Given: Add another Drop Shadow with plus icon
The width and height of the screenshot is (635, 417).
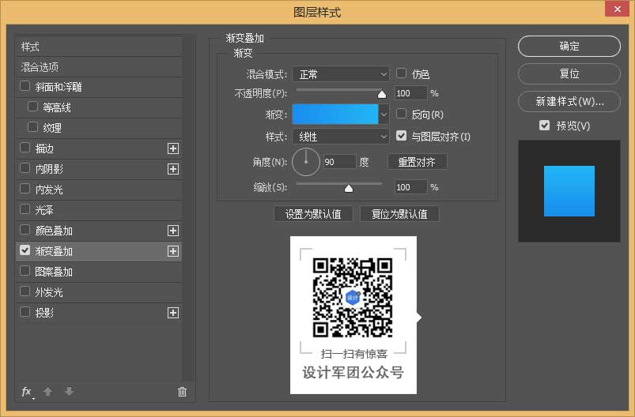Looking at the screenshot, I should click(173, 313).
